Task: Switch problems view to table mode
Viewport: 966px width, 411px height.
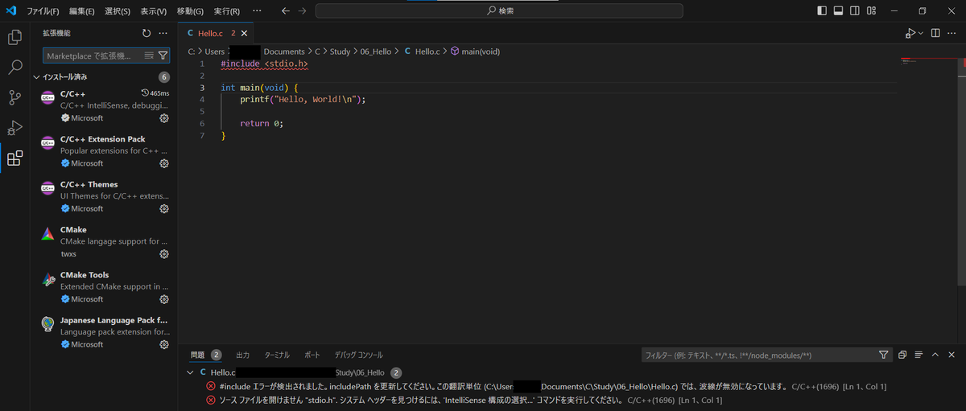Action: click(919, 355)
